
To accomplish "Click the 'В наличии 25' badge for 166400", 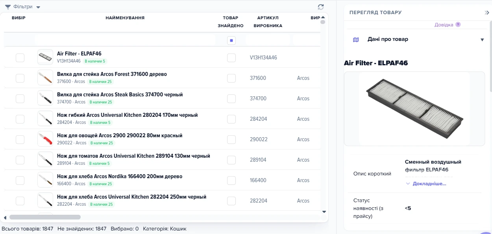I will (101, 184).
